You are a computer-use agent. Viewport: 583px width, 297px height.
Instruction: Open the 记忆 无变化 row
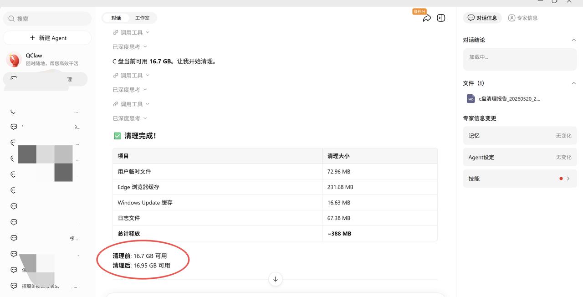coord(520,136)
